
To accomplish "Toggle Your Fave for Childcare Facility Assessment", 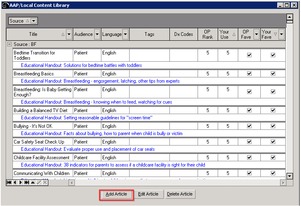I will pos(273,158).
